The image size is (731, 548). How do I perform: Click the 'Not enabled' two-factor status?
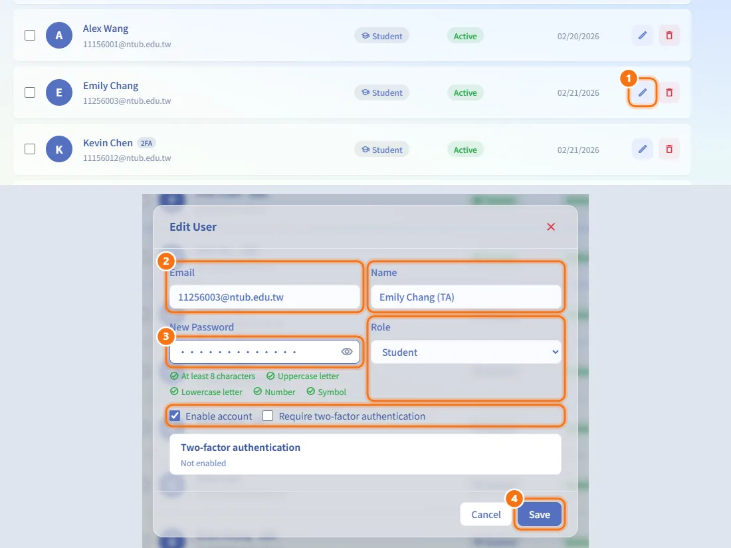point(203,463)
